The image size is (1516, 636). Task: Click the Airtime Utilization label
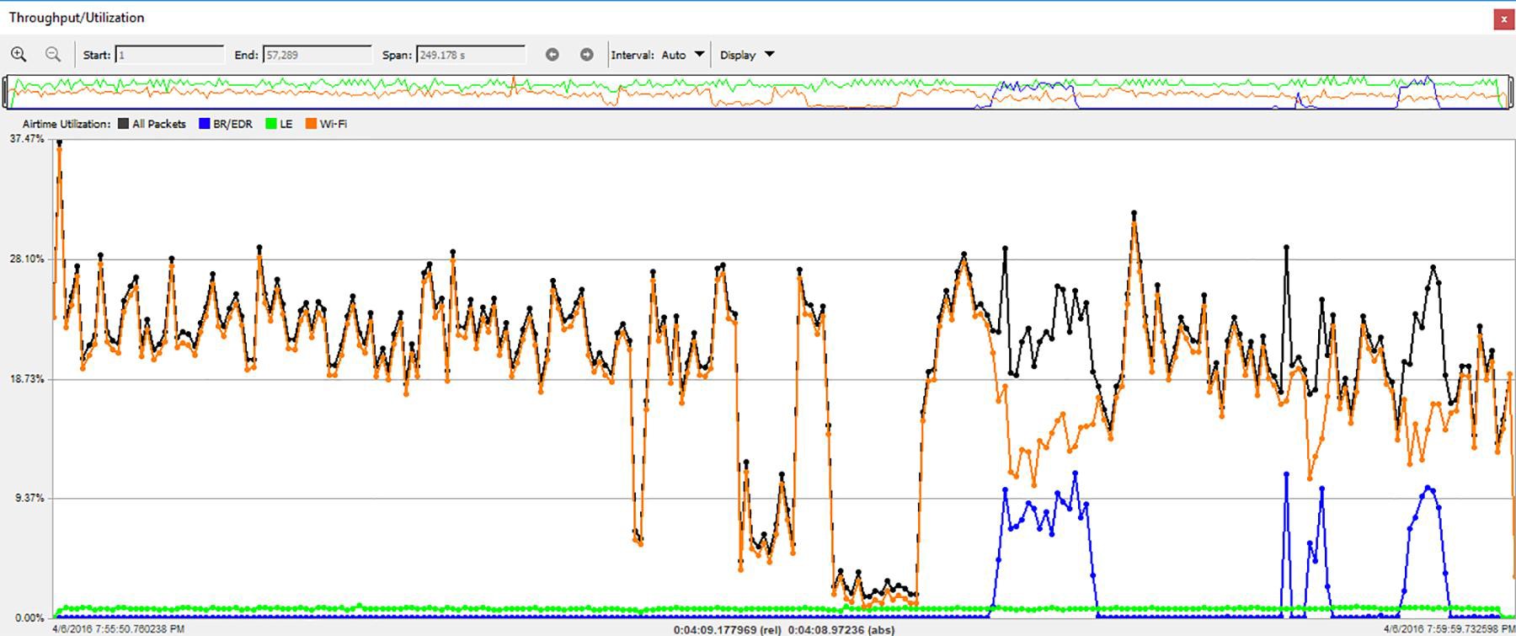click(x=67, y=124)
